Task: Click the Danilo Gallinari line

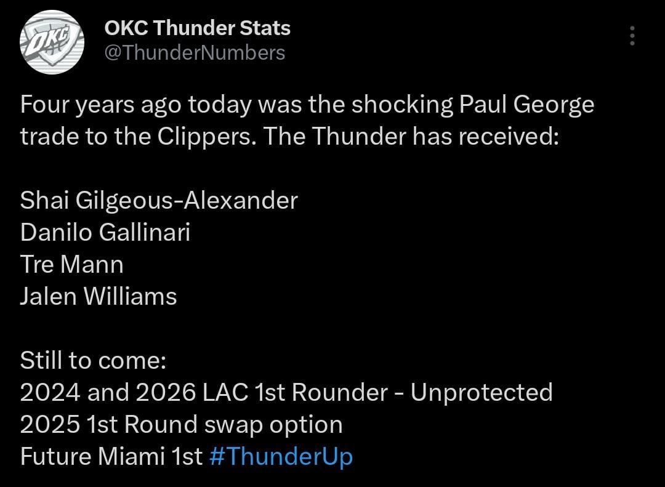Action: [105, 233]
